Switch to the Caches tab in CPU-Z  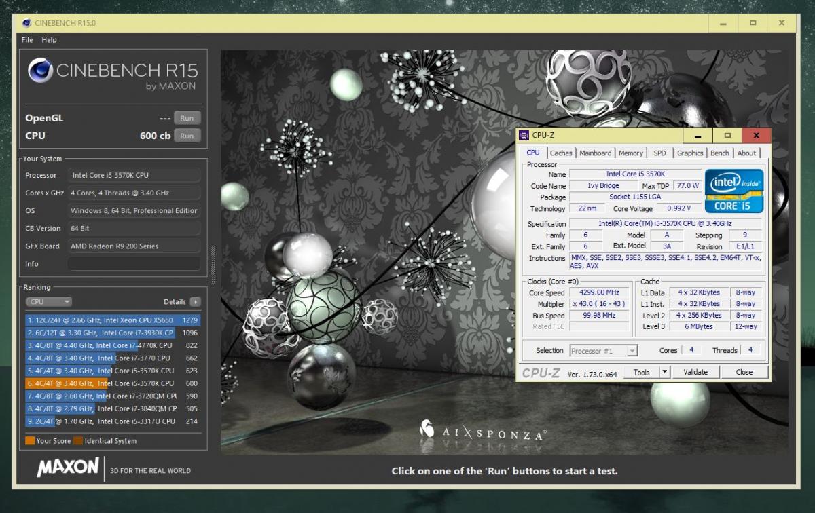pos(561,153)
